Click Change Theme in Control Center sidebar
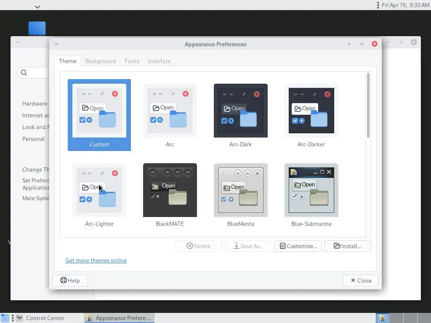The width and height of the screenshot is (431, 323). (35, 170)
